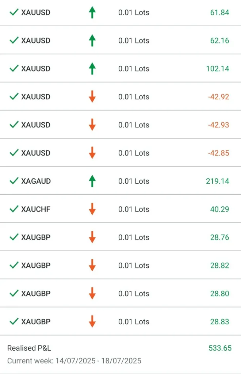Click the 533.65 total profit value
The image size is (241, 374).
tap(220, 348)
